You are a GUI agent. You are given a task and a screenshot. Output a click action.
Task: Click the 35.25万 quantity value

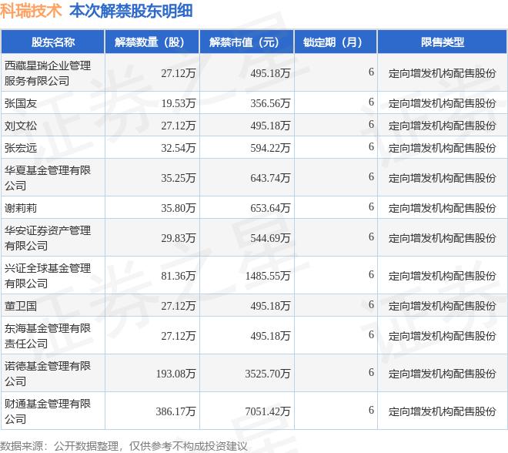coord(179,178)
